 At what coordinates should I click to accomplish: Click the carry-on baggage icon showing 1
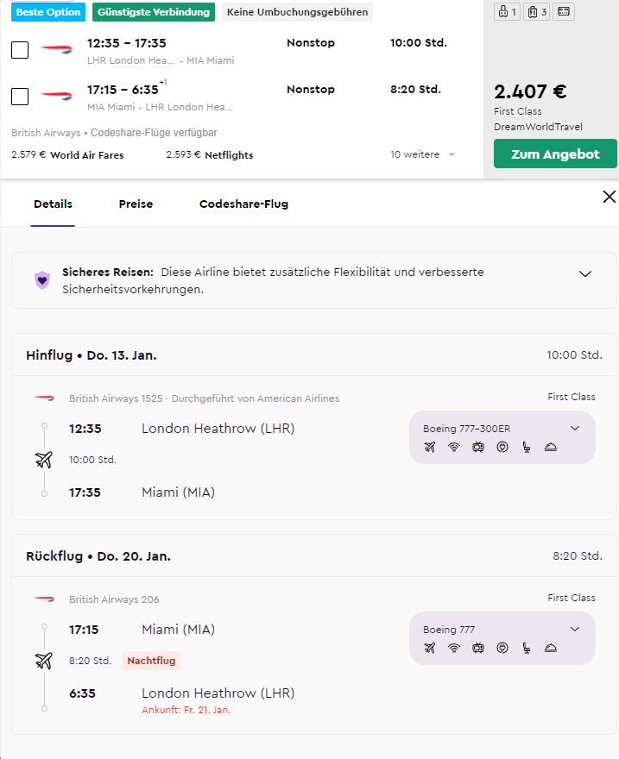point(506,12)
